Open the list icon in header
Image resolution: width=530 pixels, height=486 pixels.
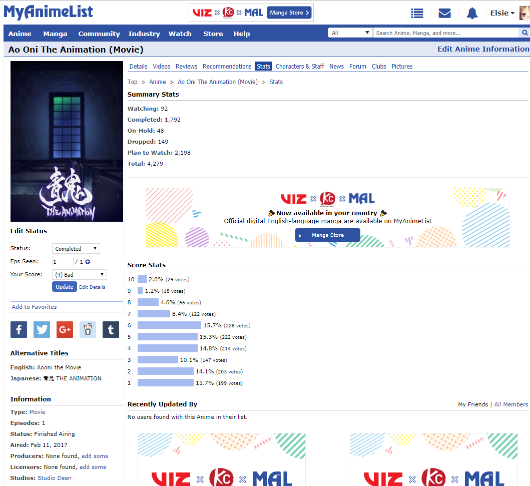pos(417,14)
